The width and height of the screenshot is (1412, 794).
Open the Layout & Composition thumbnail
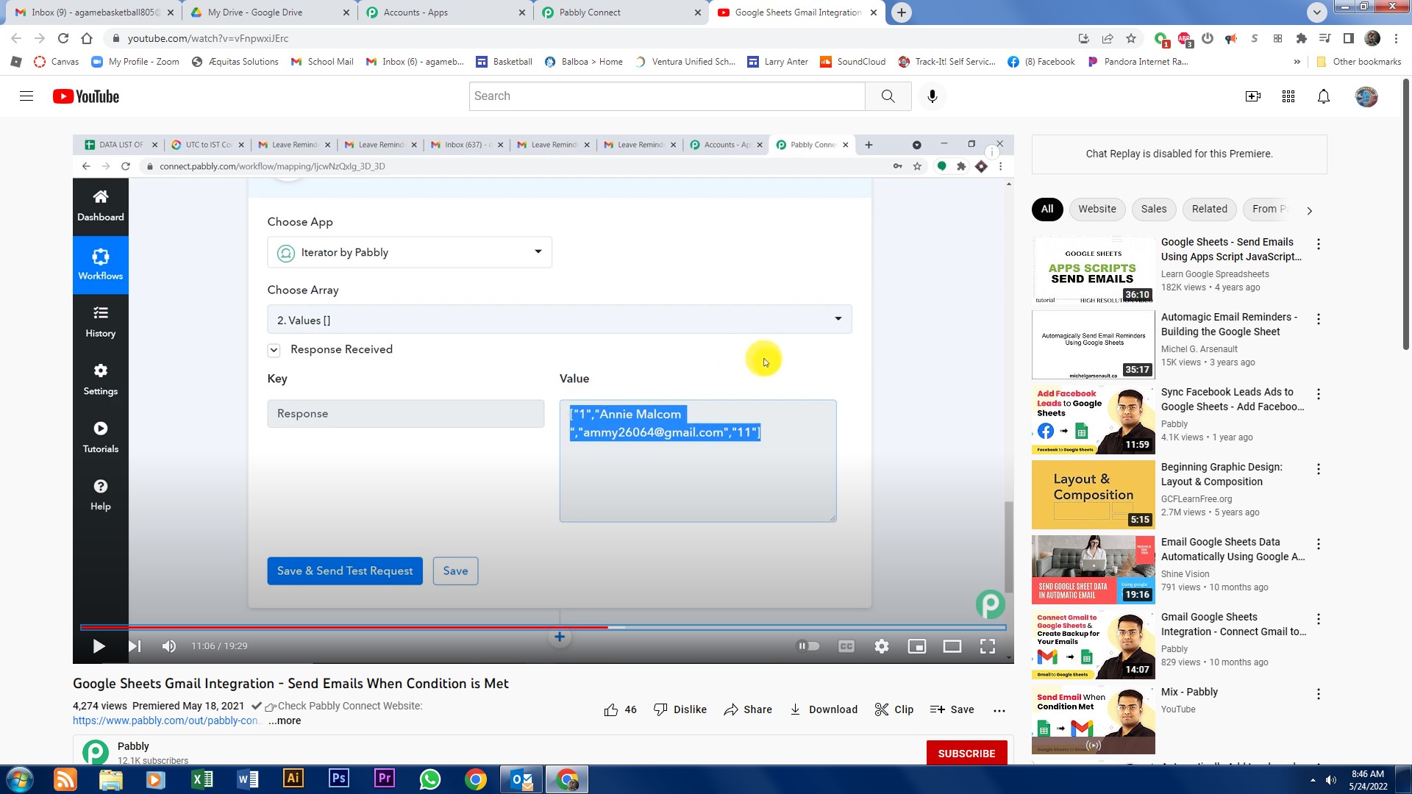pos(1093,495)
